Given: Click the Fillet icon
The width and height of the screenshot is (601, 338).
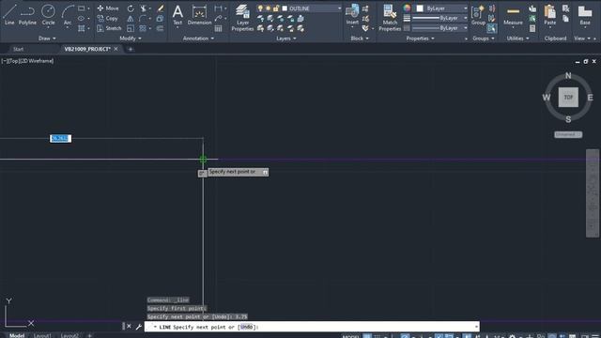Looking at the screenshot, I should 143,19.
